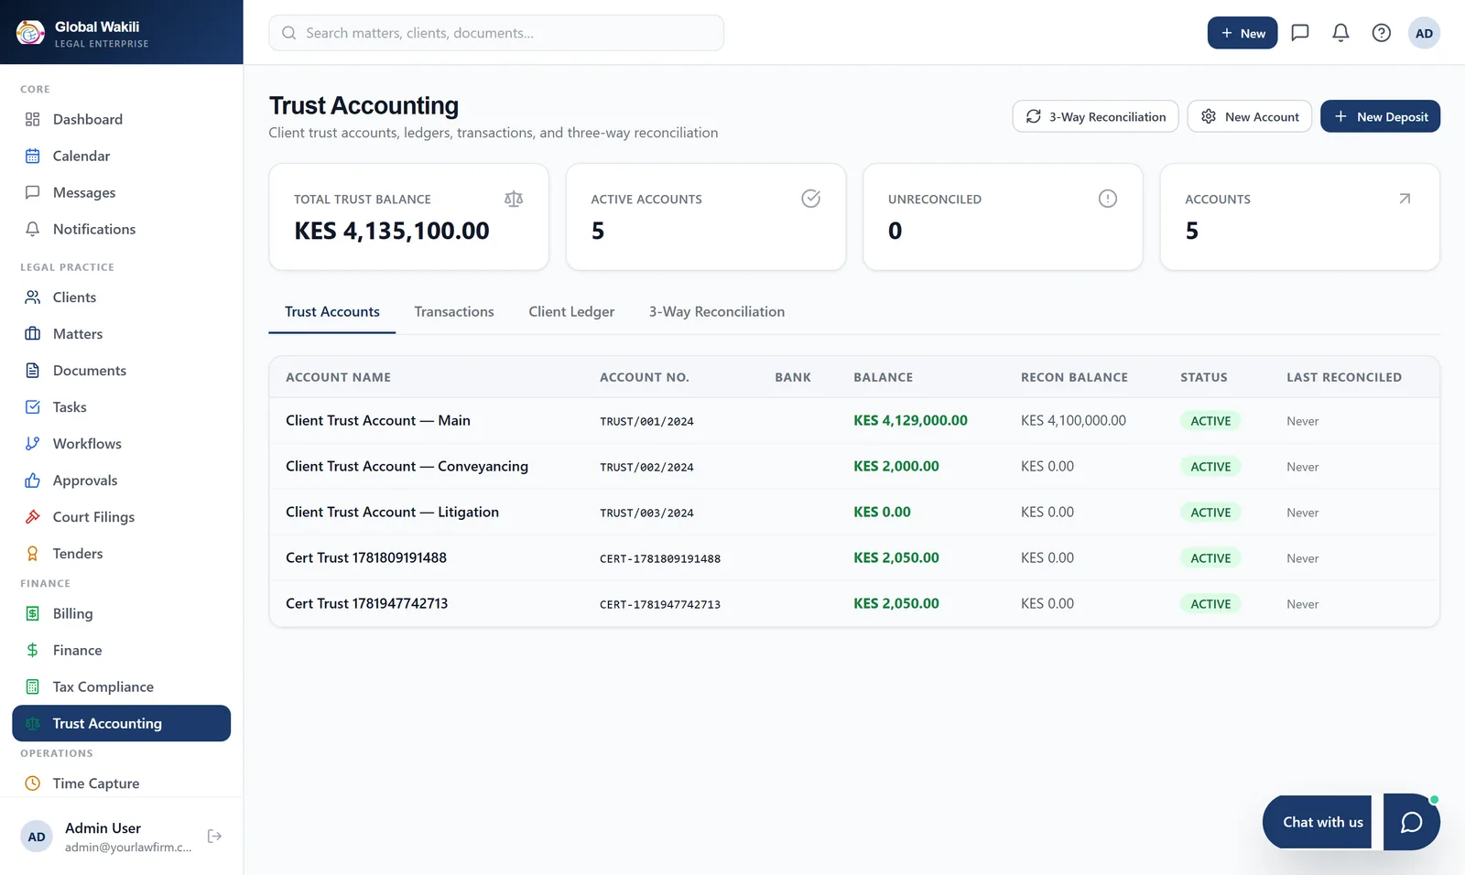Click the KES 4,129,000.00 balance
This screenshot has height=875, width=1465.
910,421
